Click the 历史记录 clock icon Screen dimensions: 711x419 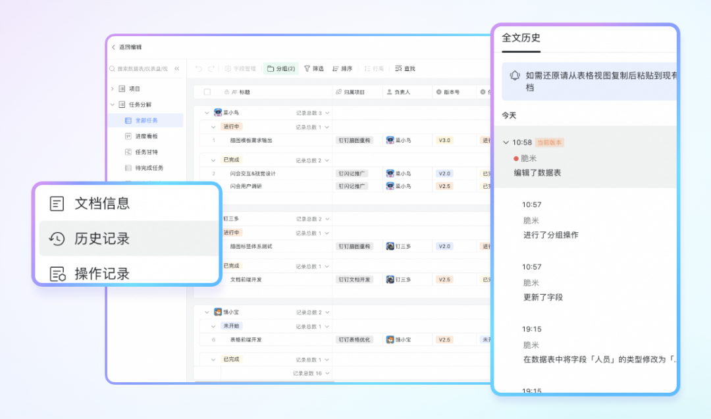pos(57,239)
